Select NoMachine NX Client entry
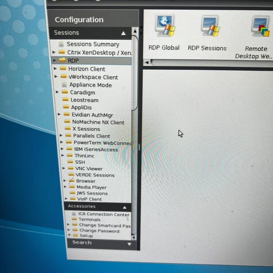This screenshot has height=273, width=273. [98, 122]
